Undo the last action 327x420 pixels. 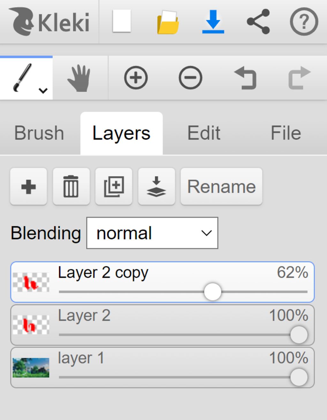[245, 78]
